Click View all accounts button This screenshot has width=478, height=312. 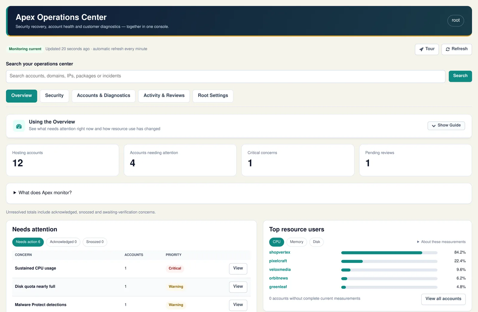(x=443, y=299)
